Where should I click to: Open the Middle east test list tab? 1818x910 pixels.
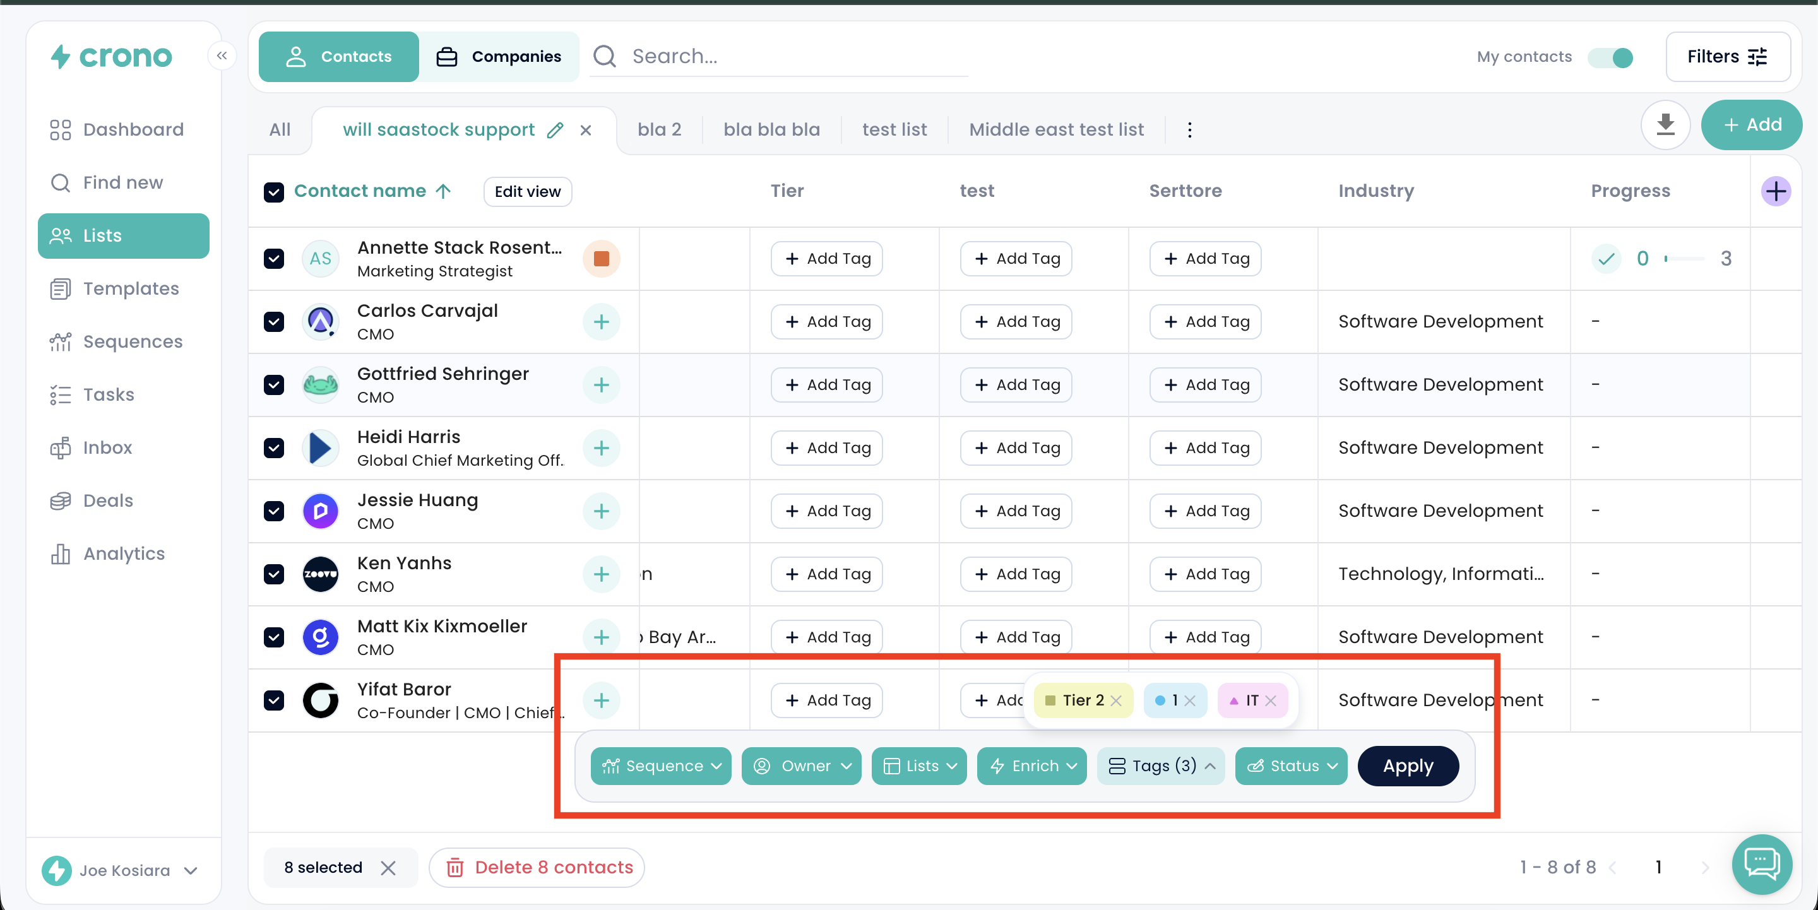1056,130
